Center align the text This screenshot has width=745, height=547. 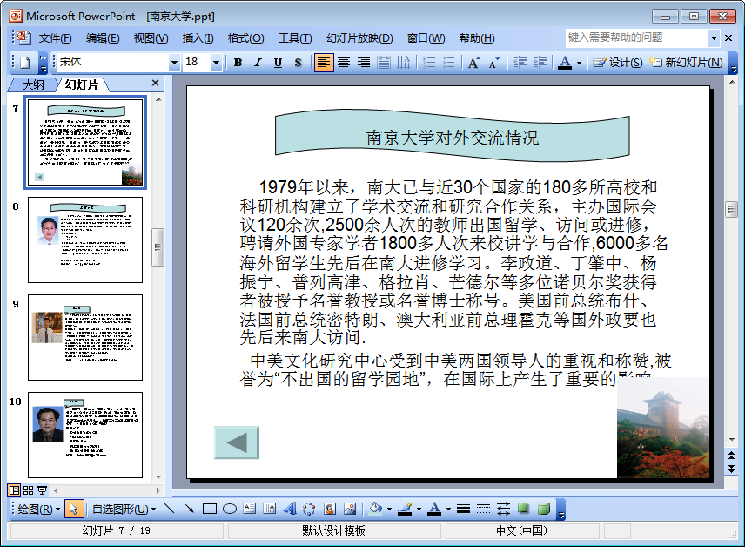[x=344, y=63]
